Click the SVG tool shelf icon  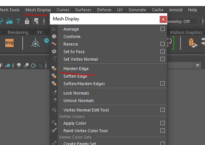tap(9, 43)
